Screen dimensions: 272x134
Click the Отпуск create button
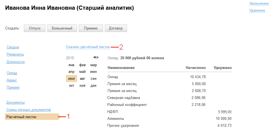point(35,28)
